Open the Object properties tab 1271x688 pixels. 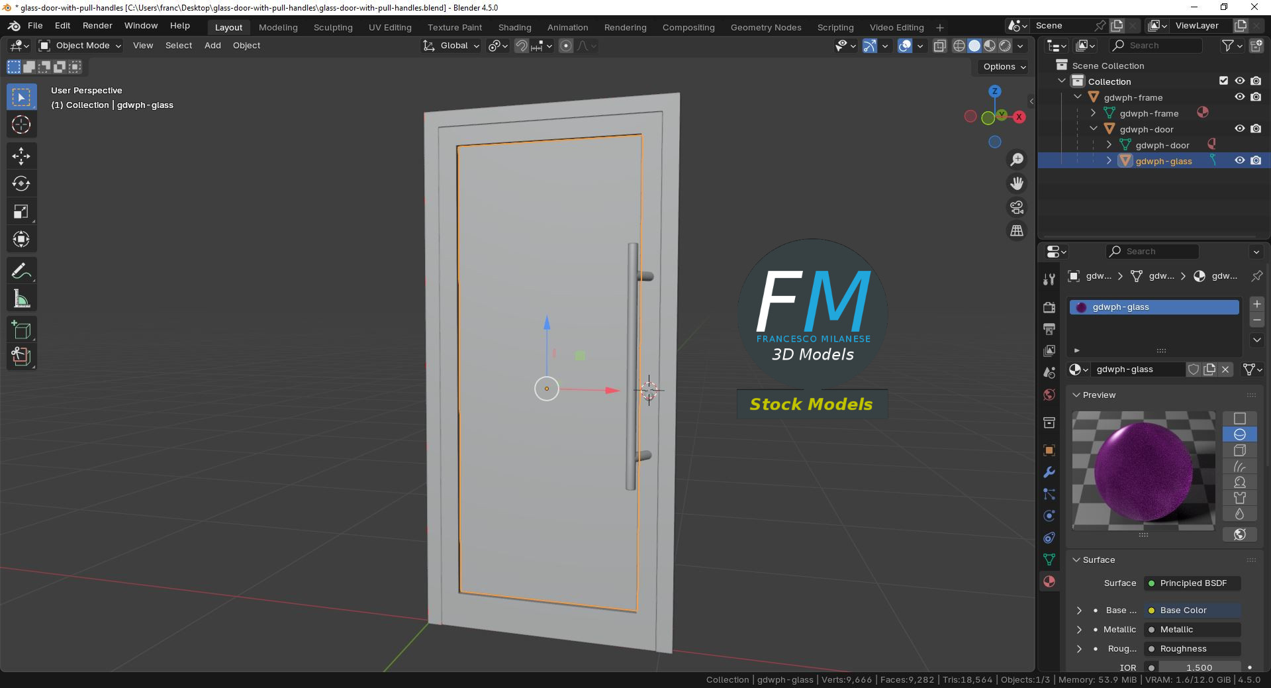[x=1049, y=450]
